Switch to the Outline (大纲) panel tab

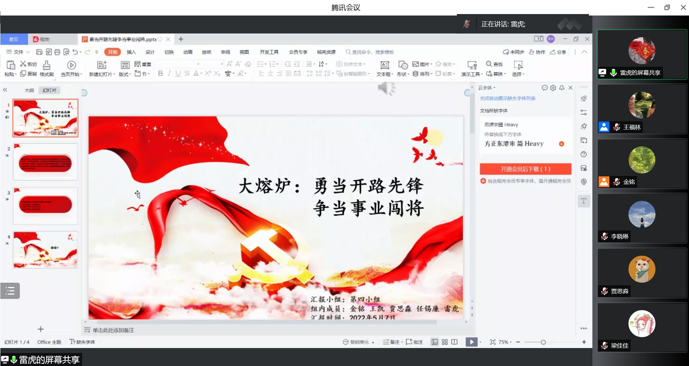click(x=29, y=90)
